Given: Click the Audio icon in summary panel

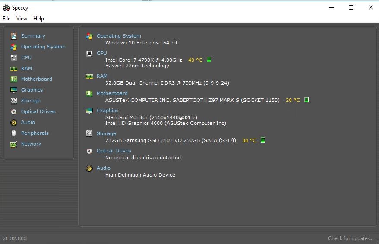Looking at the screenshot, I should tap(89, 168).
